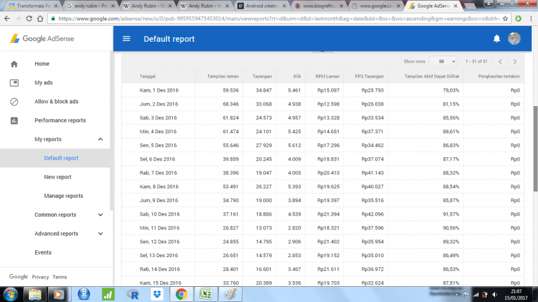Open My ads in the sidebar
The height and width of the screenshot is (302, 538).
[x=44, y=83]
